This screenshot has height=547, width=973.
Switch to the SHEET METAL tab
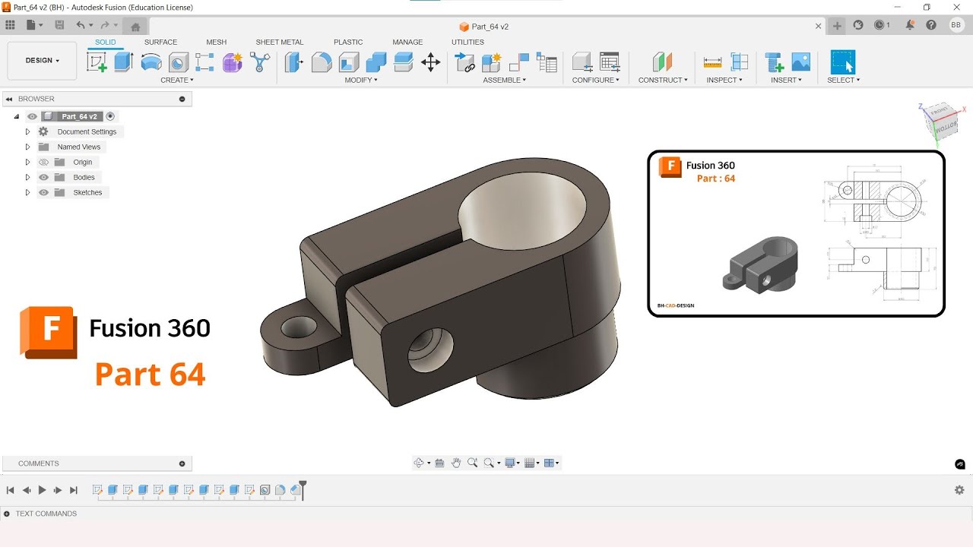pos(280,42)
